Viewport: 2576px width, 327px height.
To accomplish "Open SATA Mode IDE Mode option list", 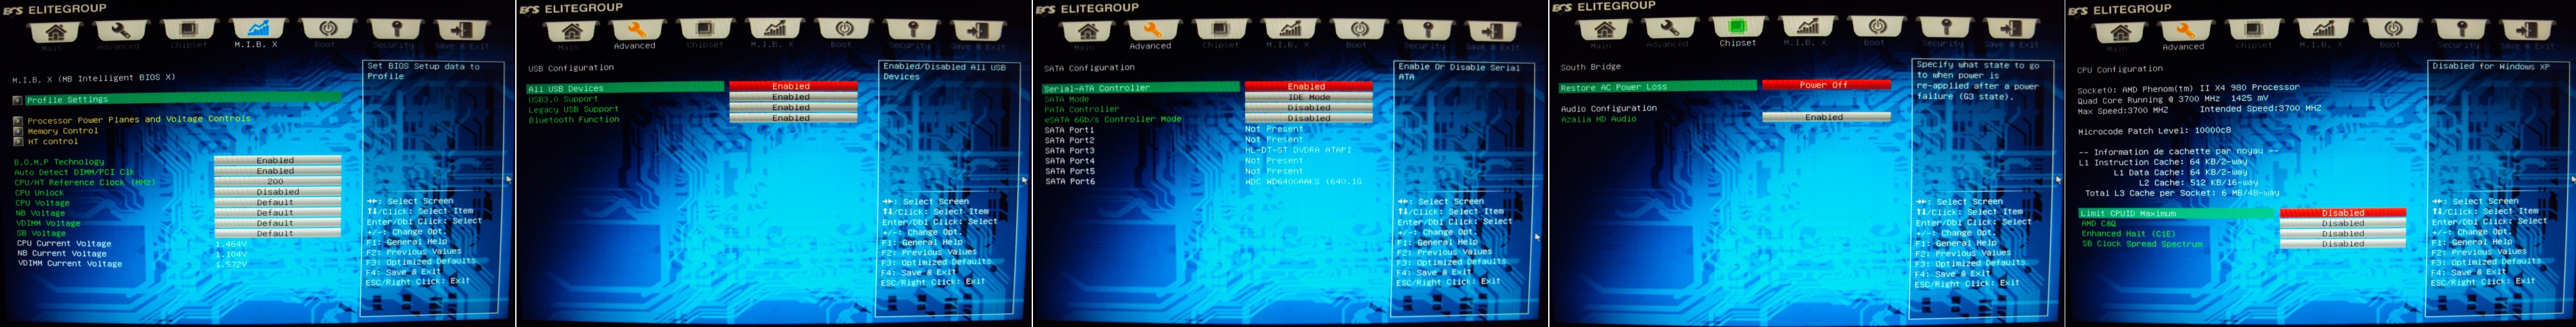I will 1308,98.
